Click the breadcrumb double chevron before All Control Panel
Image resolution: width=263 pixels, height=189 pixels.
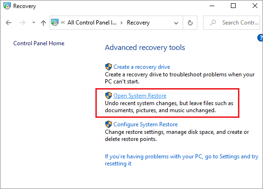pos(63,23)
